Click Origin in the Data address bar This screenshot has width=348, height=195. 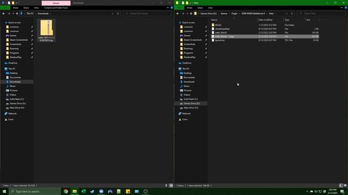pyautogui.click(x=234, y=14)
